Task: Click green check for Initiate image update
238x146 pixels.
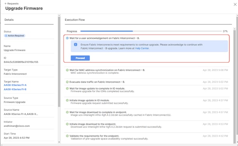Action: coord(67,100)
